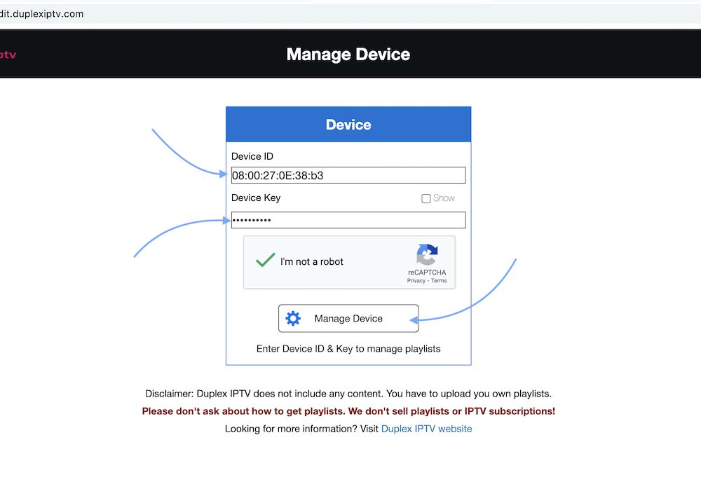Viewport: 701px width, 503px height.
Task: Click the blue Device panel header
Action: pos(348,125)
